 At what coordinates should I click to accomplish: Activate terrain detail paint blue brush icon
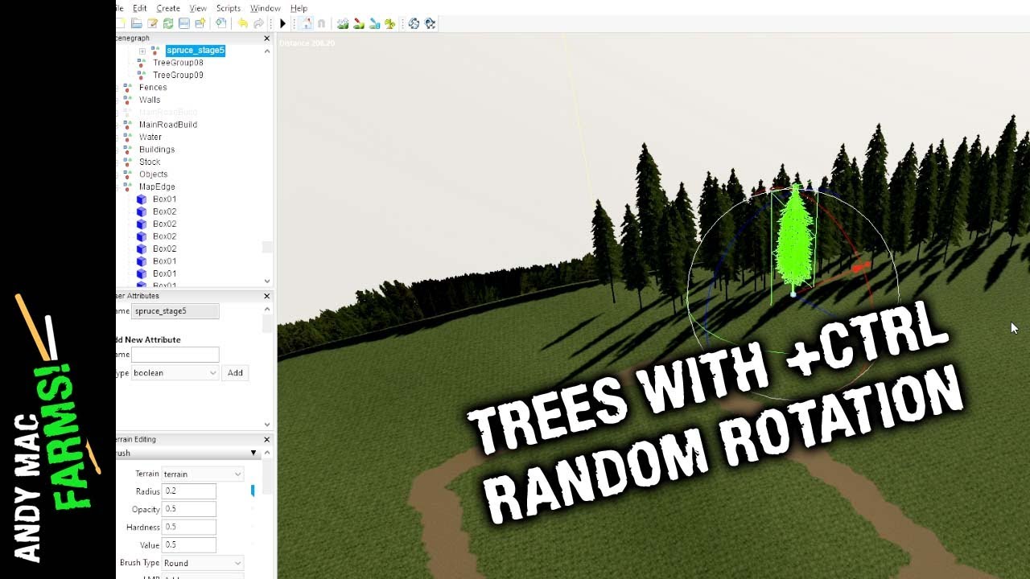click(x=375, y=23)
